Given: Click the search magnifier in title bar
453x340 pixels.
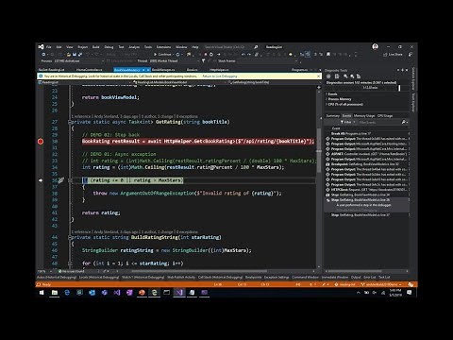Looking at the screenshot, I should [256, 47].
